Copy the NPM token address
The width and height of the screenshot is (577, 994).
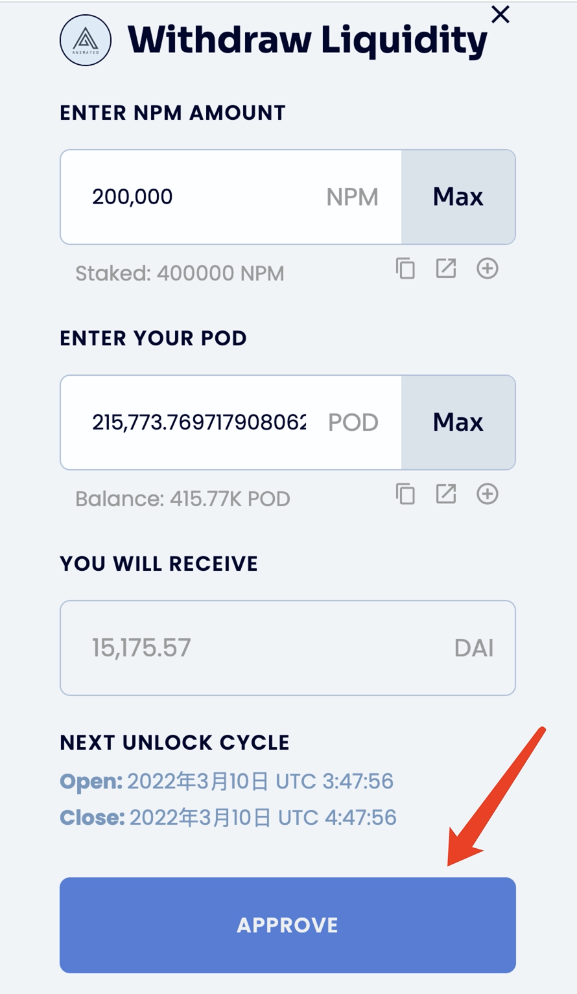click(405, 268)
